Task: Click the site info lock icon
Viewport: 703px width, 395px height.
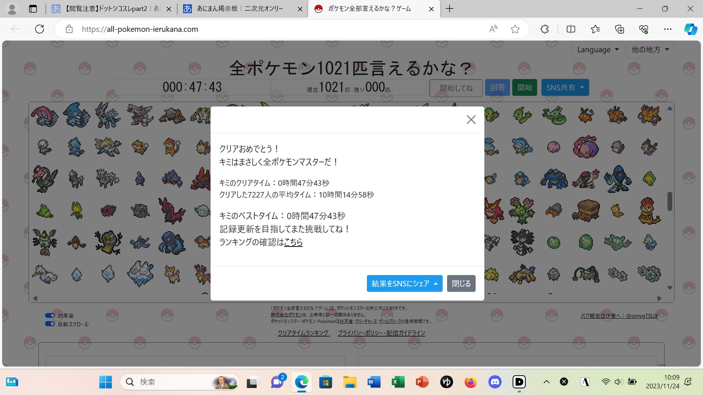Action: (69, 29)
